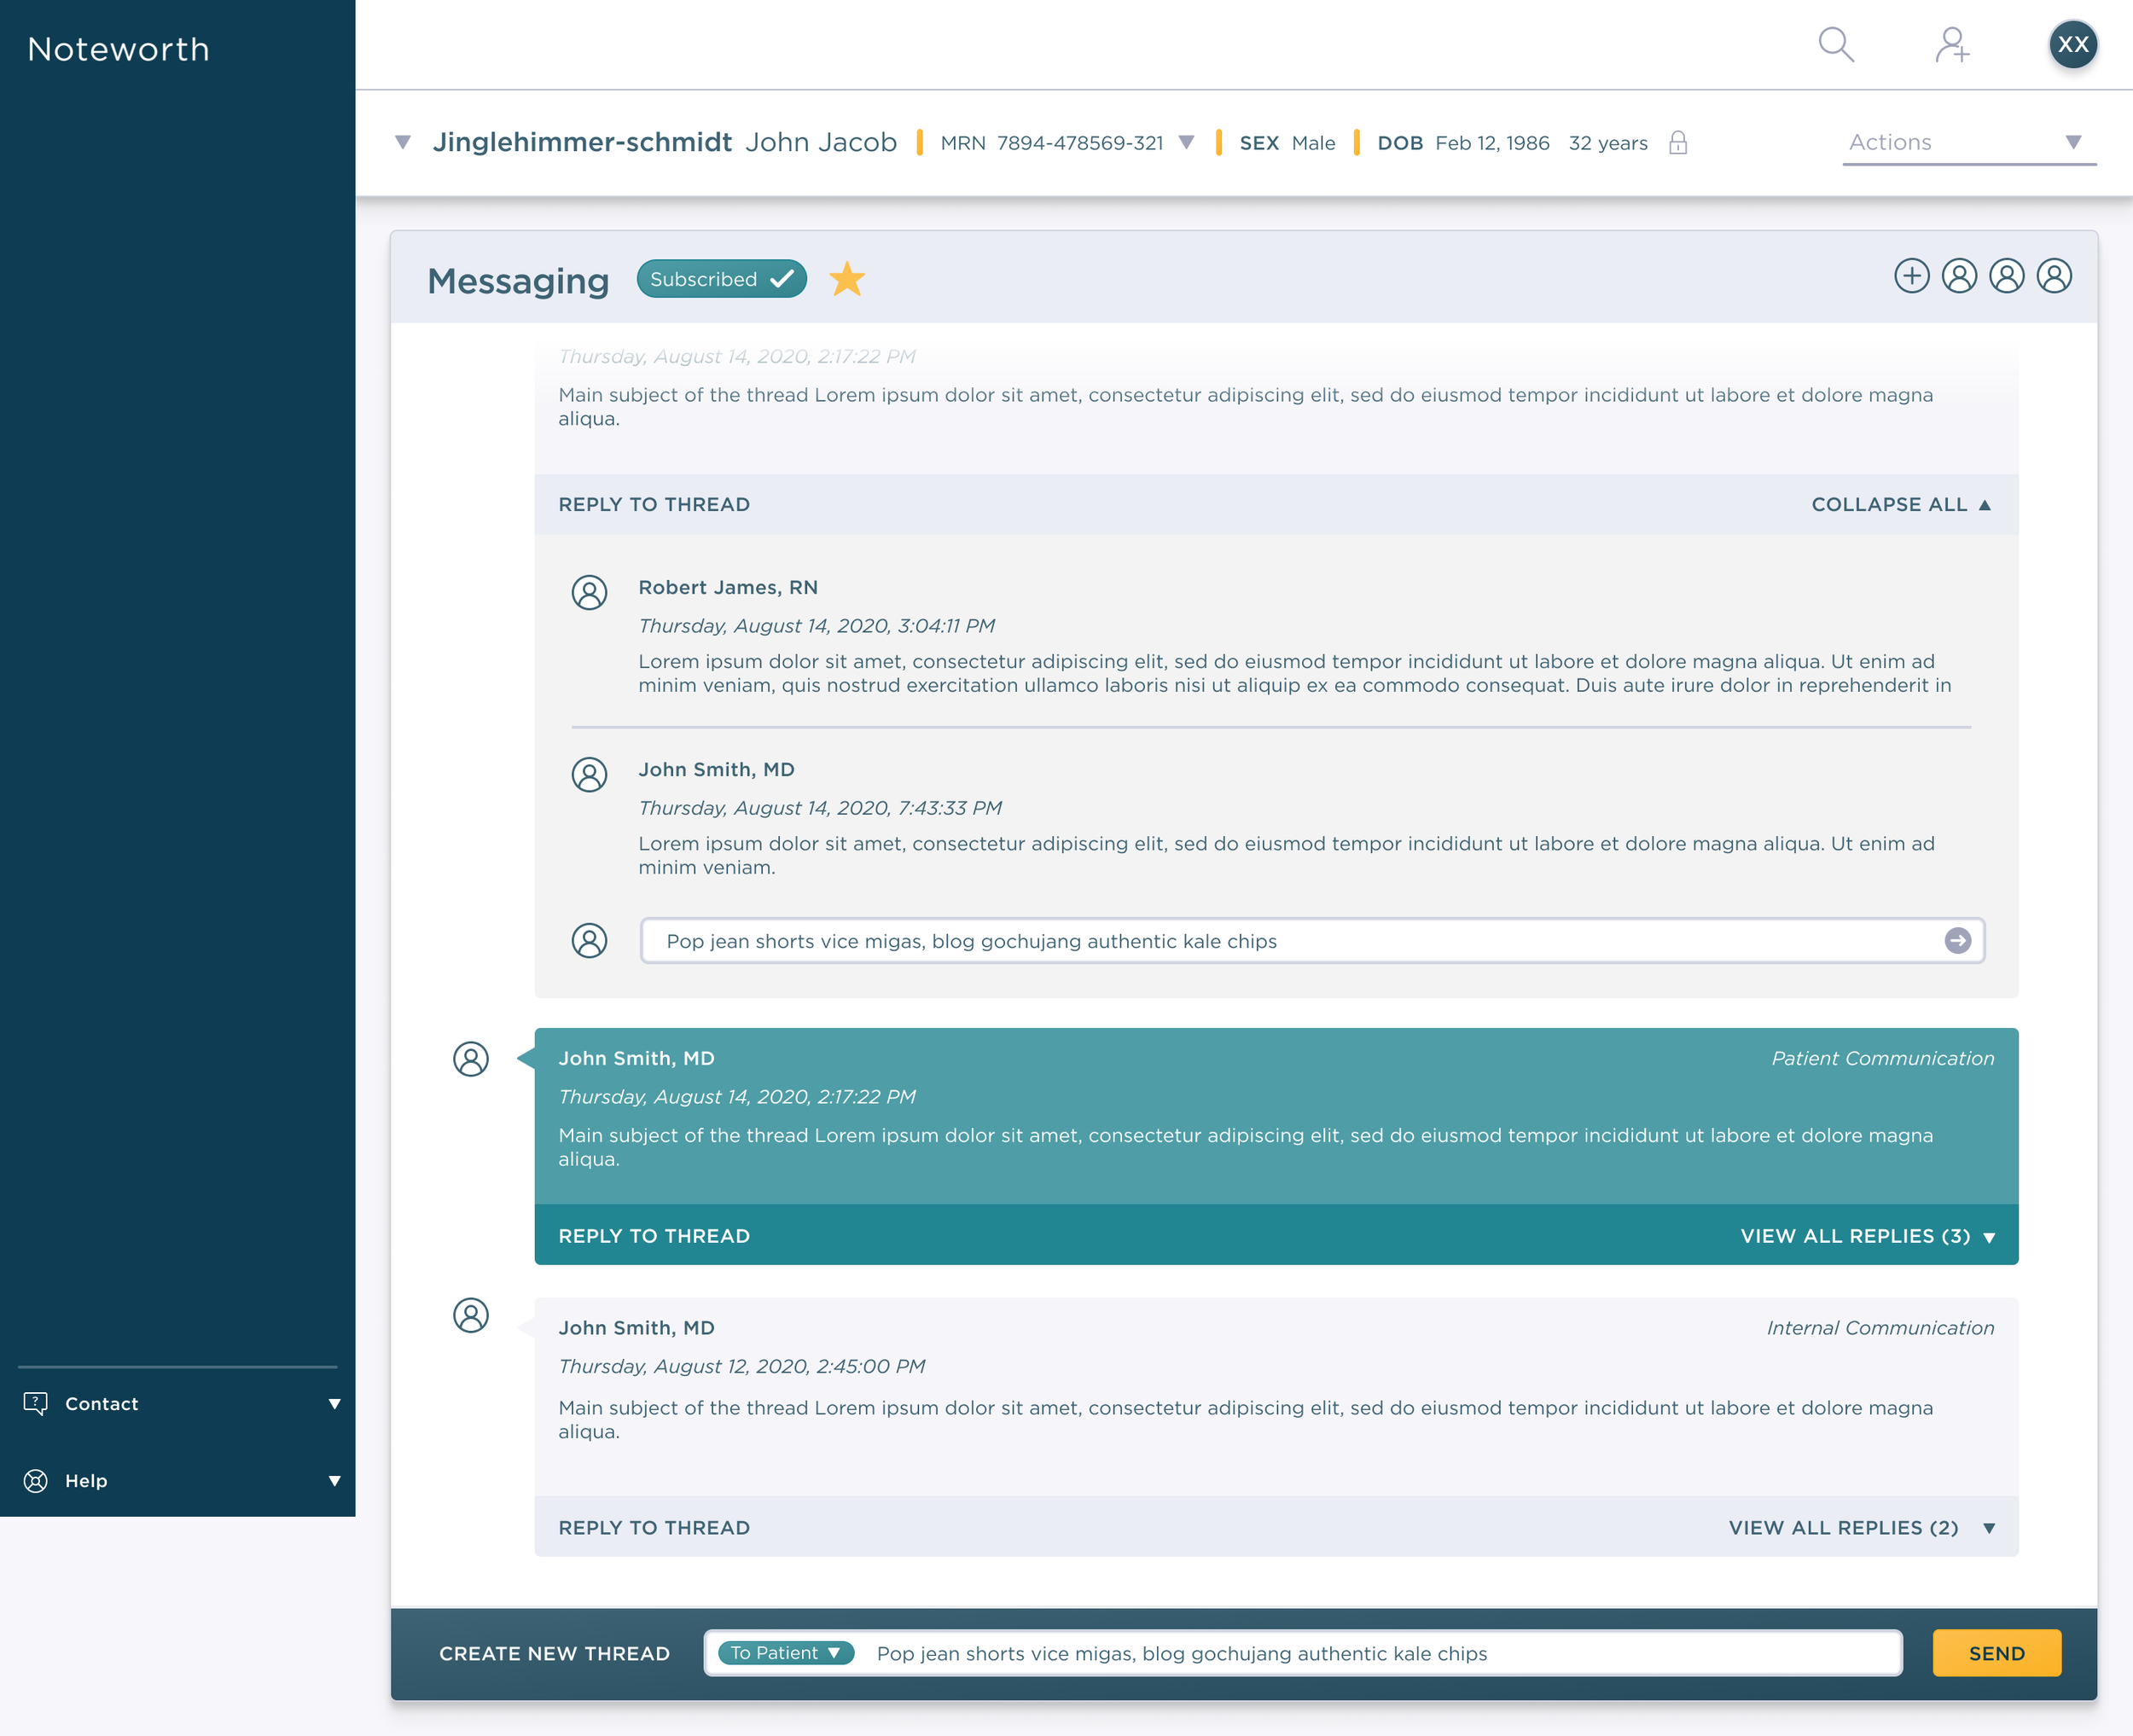Click the plus icon to add participant
Screen dimensions: 2133x1736
[x=1911, y=276]
